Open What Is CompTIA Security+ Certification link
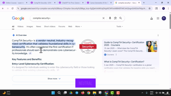Image resolution: width=171 pixels, height=96 pixels. (124, 62)
